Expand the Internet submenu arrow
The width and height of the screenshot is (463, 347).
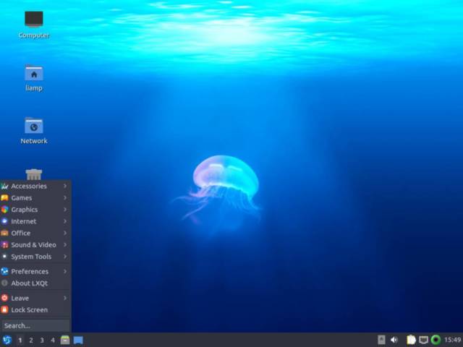[x=65, y=221]
